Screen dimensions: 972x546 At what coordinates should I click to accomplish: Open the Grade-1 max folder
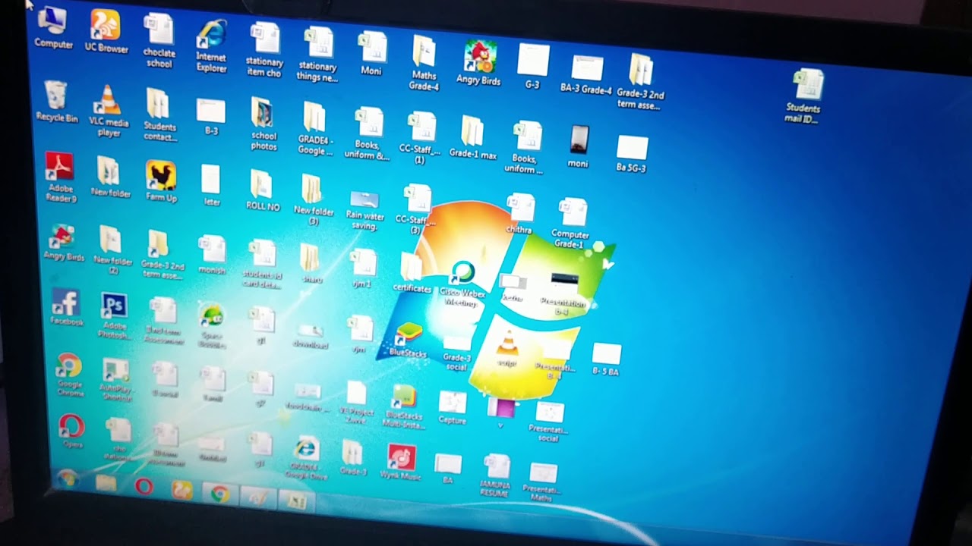pyautogui.click(x=472, y=137)
